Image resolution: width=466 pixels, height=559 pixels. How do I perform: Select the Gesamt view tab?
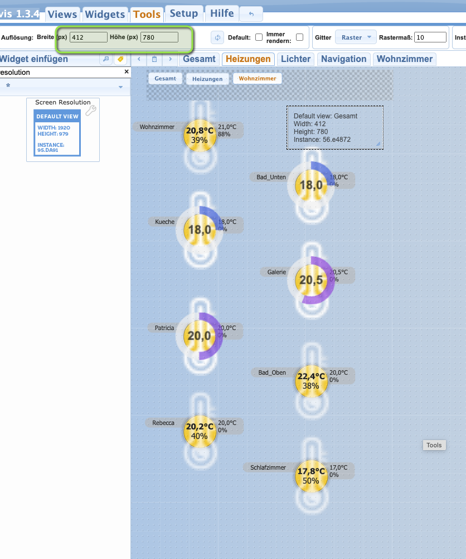199,59
